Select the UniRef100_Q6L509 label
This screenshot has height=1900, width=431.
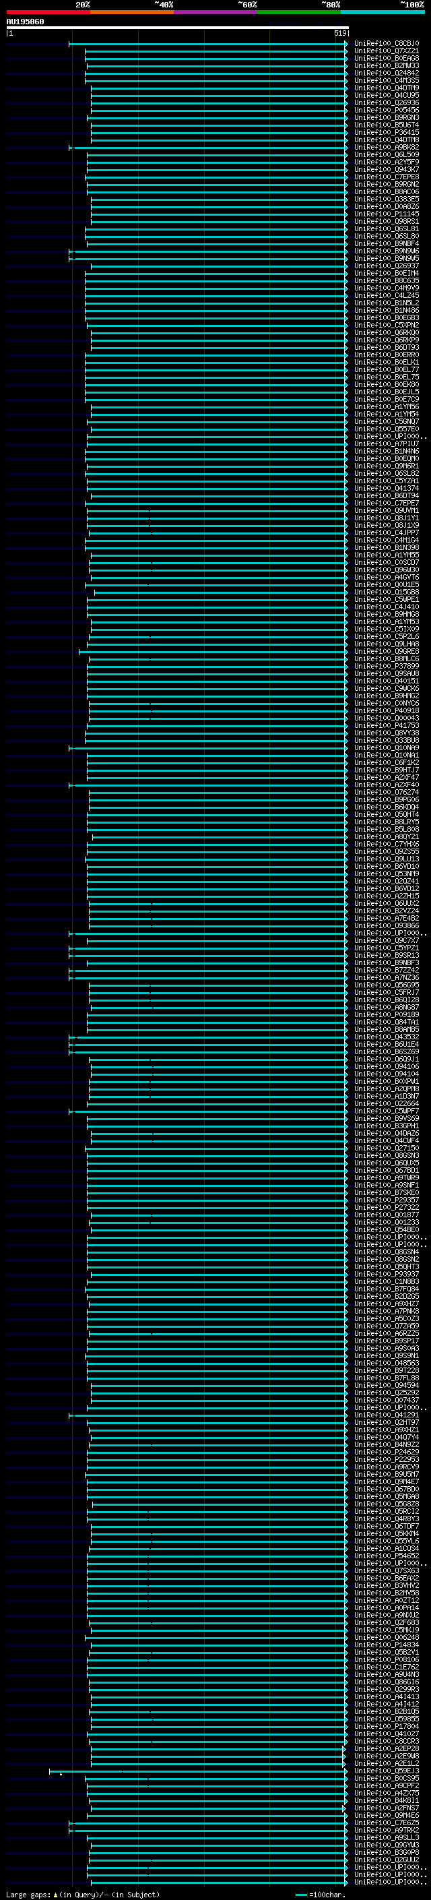coord(387,155)
